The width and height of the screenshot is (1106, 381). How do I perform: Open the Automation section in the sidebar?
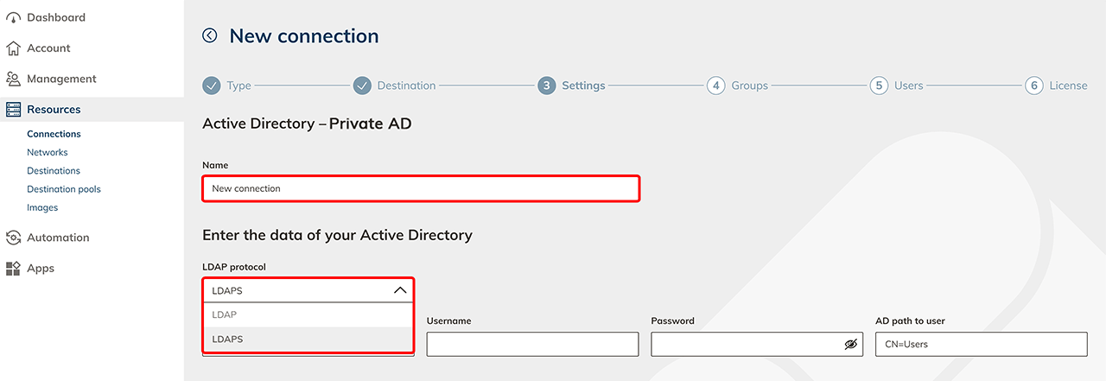tap(58, 238)
